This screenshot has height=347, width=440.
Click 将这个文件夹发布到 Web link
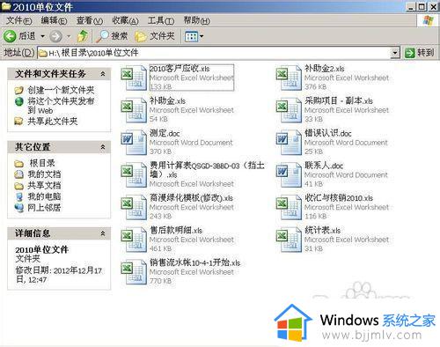[x=61, y=106]
